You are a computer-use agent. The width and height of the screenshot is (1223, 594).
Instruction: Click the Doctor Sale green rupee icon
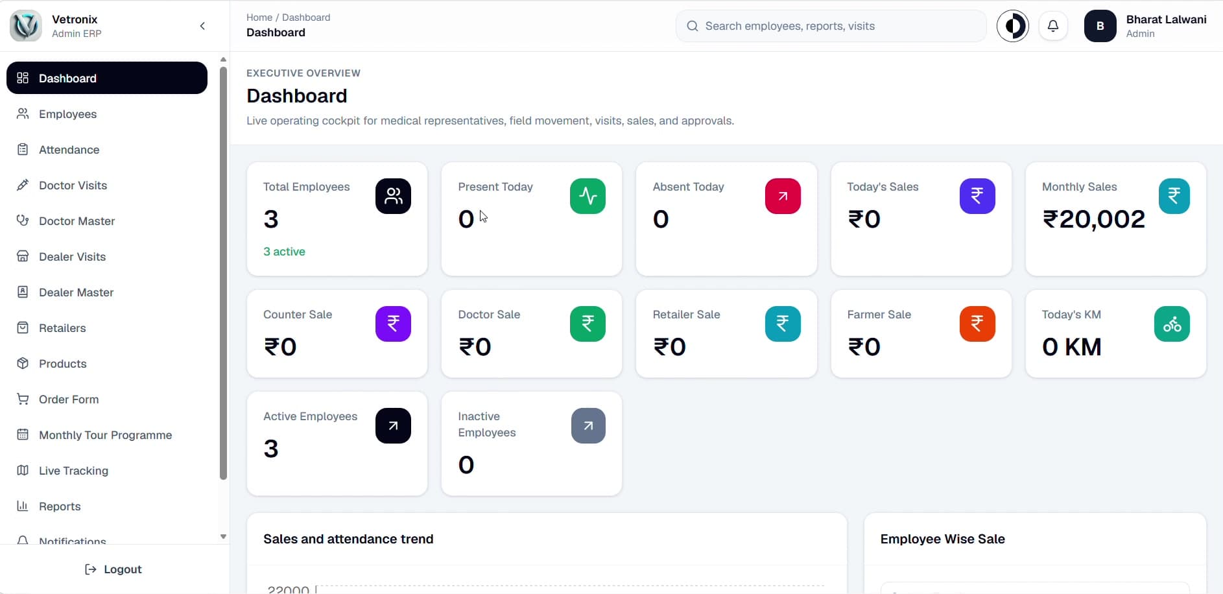pos(588,324)
